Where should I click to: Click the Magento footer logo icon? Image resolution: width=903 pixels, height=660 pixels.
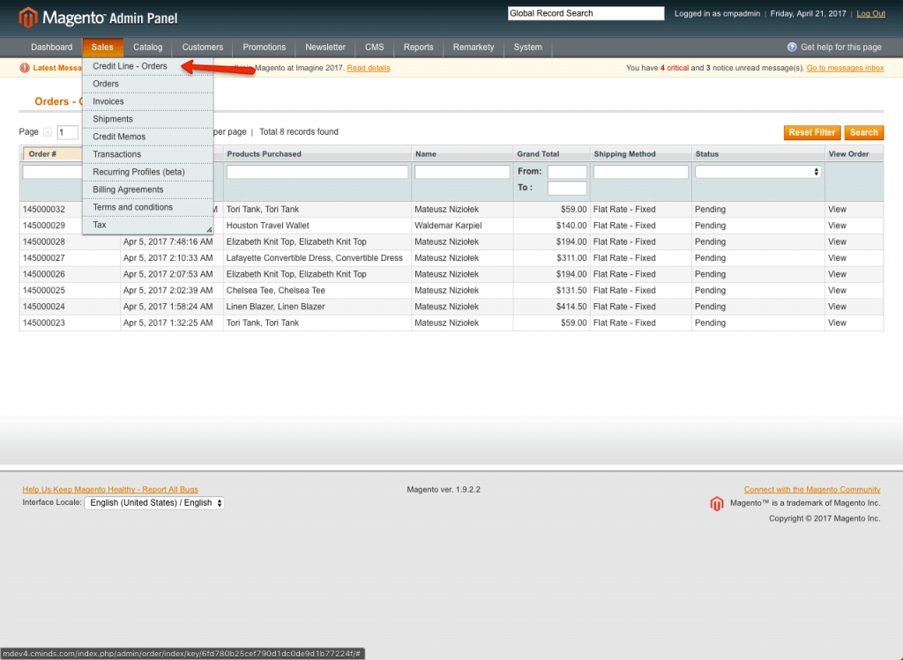coord(717,504)
